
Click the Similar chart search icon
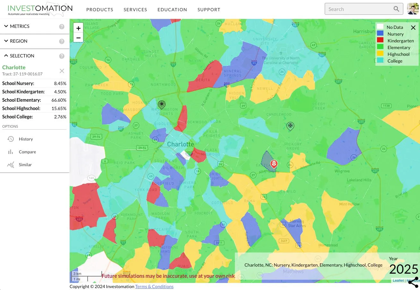[11, 165]
